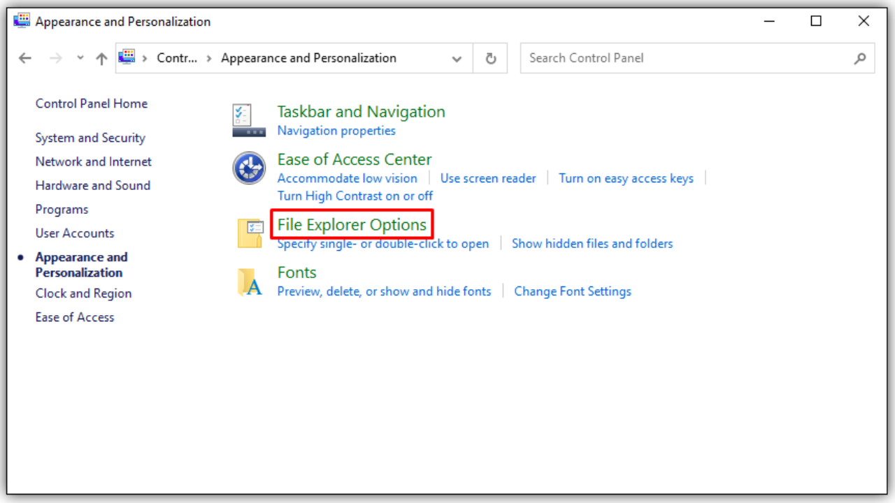Expand the address bar dropdown
Image resolution: width=895 pixels, height=503 pixels.
tap(457, 59)
